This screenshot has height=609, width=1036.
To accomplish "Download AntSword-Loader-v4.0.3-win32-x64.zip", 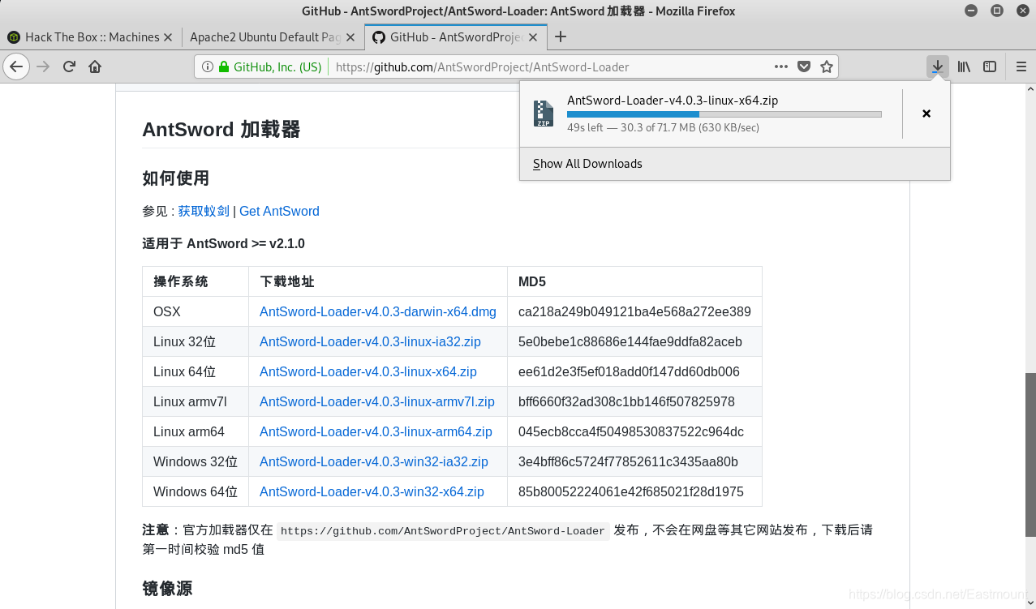I will pos(372,491).
